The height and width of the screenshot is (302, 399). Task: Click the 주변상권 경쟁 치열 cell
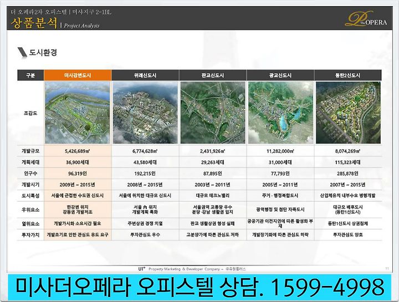[145, 224]
